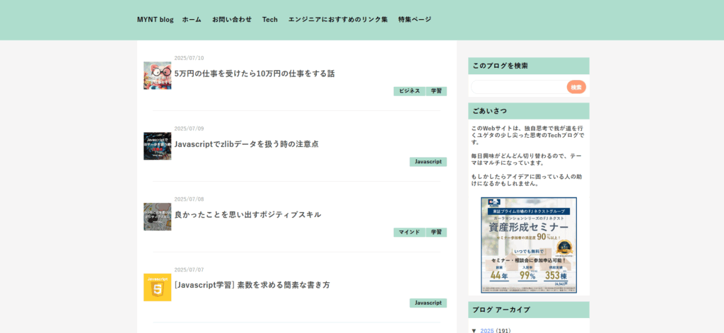724x333 pixels.
Task: Open article Javascriptでzlibデータを扱う時の注意点
Action: coord(246,144)
